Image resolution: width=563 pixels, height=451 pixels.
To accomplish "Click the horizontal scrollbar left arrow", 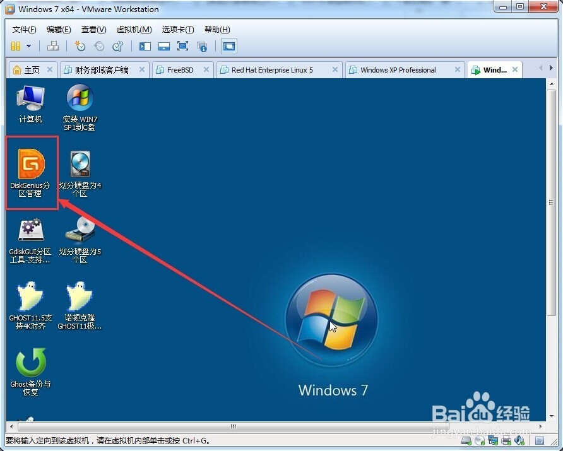I will point(11,426).
